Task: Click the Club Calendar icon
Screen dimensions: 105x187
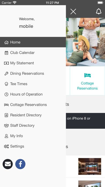Action: [x=6, y=53]
